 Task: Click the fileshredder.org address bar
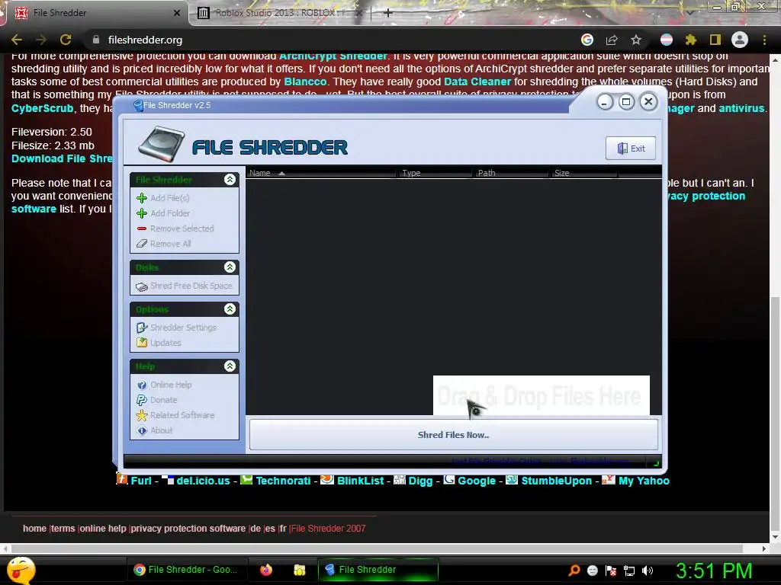(329, 40)
